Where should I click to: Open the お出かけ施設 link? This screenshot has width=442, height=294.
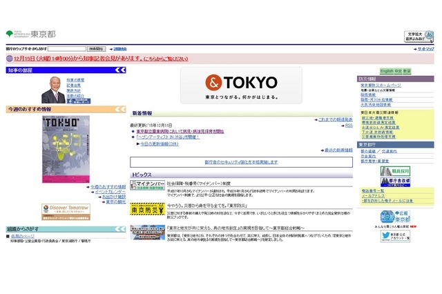point(114,197)
